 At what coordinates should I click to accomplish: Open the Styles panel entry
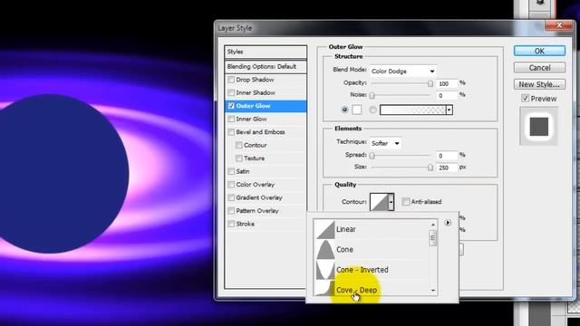266,52
